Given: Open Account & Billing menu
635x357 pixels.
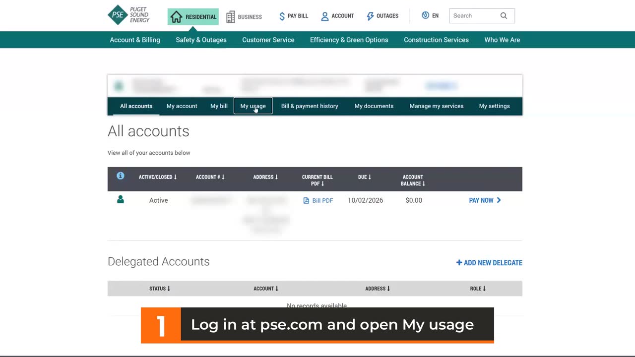Looking at the screenshot, I should (135, 40).
